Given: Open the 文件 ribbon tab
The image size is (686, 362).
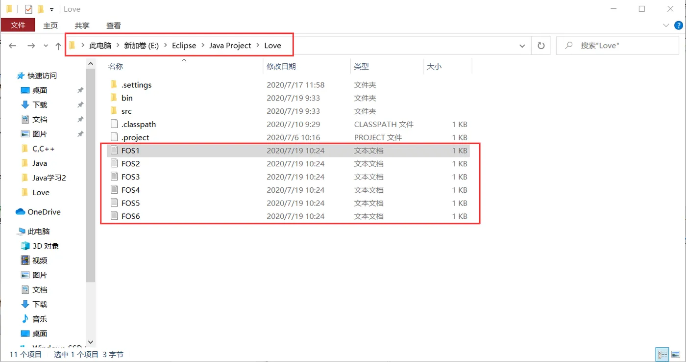Looking at the screenshot, I should tap(18, 25).
